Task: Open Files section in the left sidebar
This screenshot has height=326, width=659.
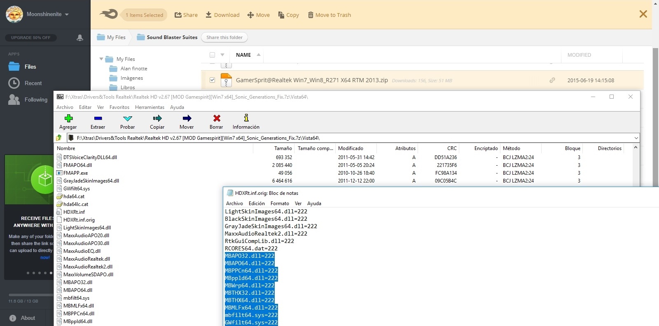Action: pos(22,67)
